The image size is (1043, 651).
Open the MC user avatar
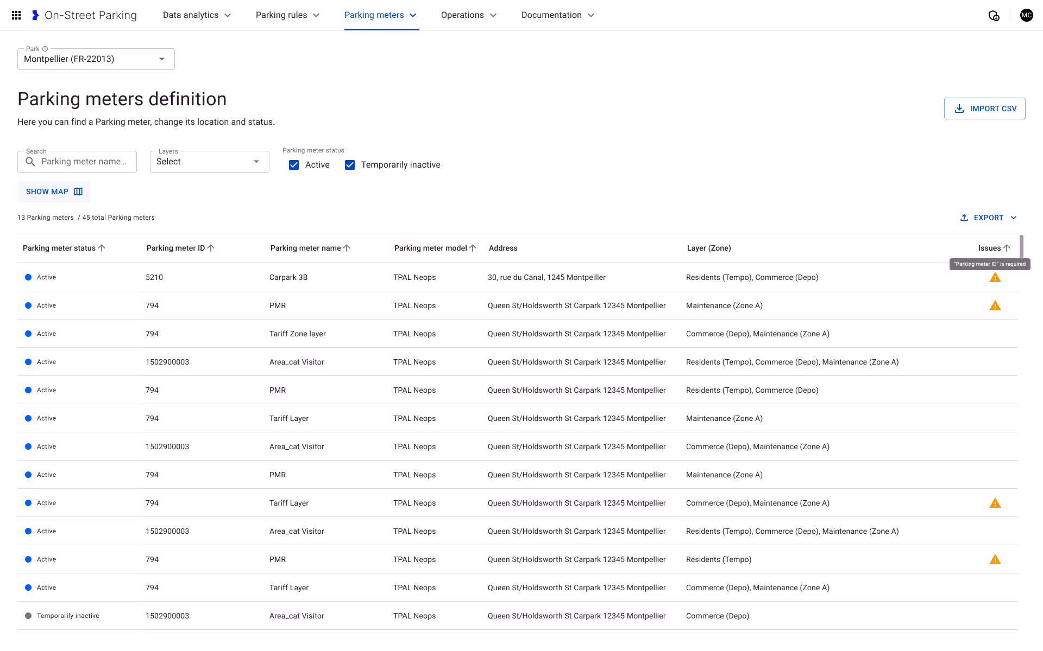[1026, 15]
